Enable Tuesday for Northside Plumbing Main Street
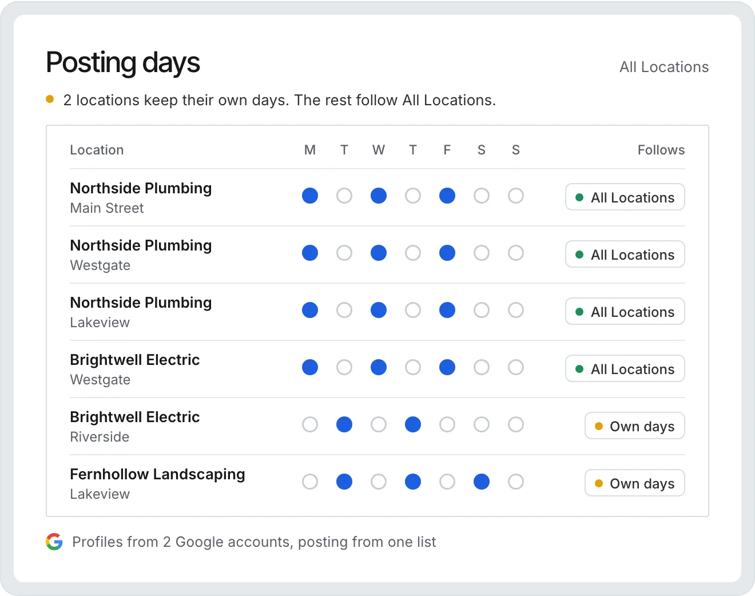Screen dimensions: 755x596 coord(344,196)
